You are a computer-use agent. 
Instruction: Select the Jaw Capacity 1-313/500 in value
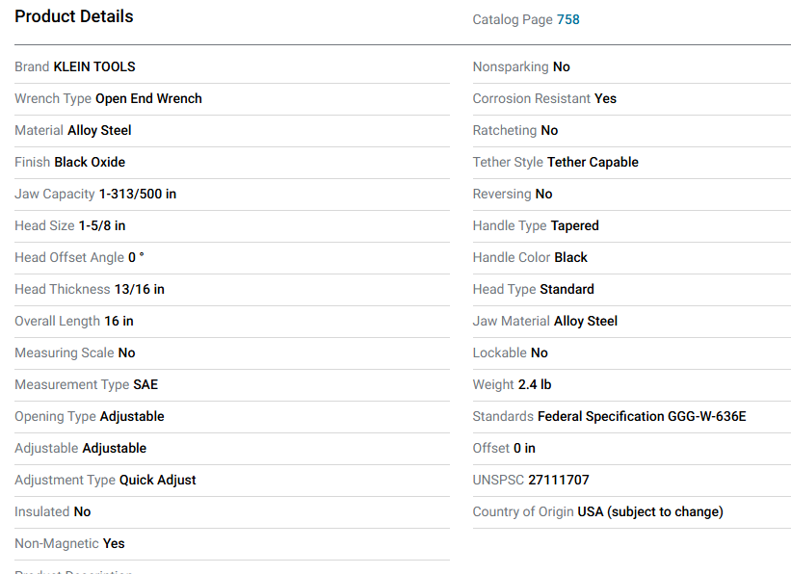[x=138, y=194]
